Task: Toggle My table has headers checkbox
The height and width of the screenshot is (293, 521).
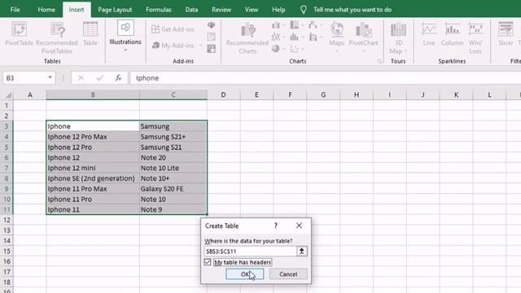Action: 208,262
